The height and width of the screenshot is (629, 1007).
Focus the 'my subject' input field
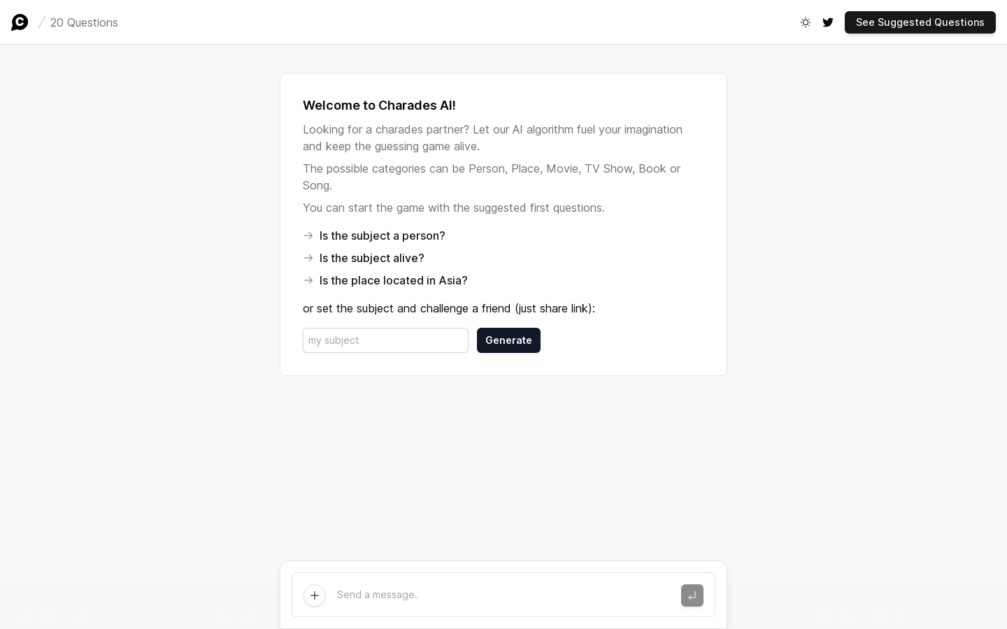(x=385, y=340)
